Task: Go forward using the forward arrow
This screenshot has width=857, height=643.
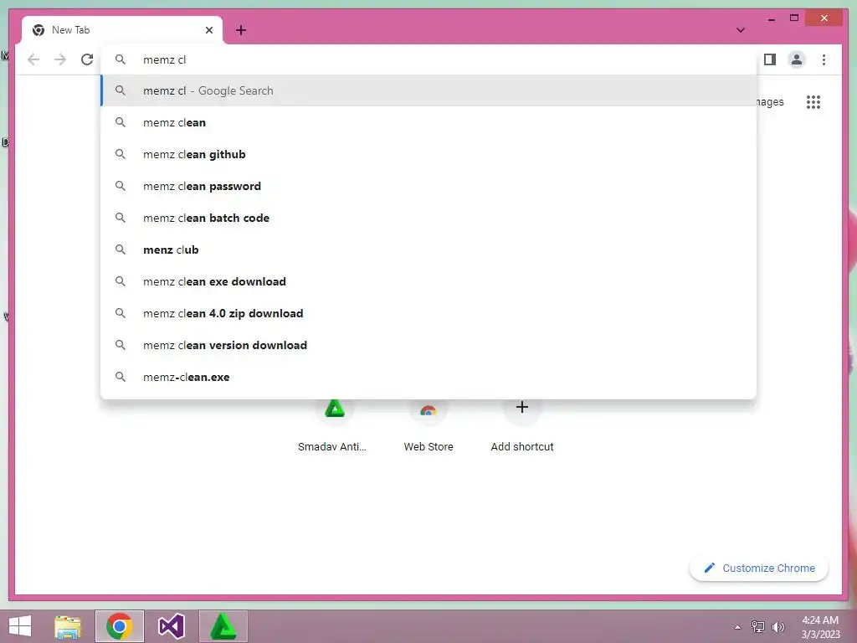Action: click(60, 59)
